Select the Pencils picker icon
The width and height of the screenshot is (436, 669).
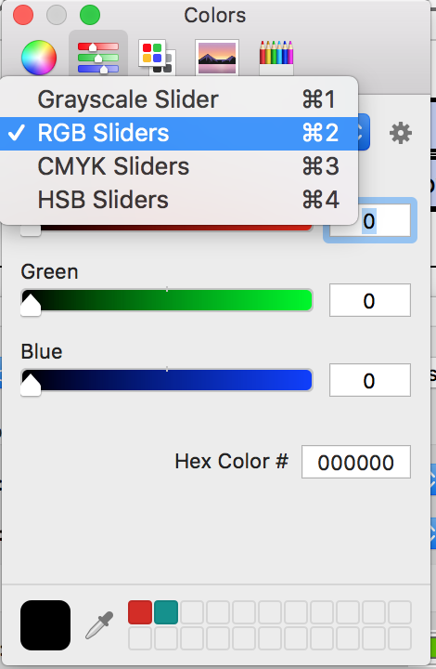276,58
